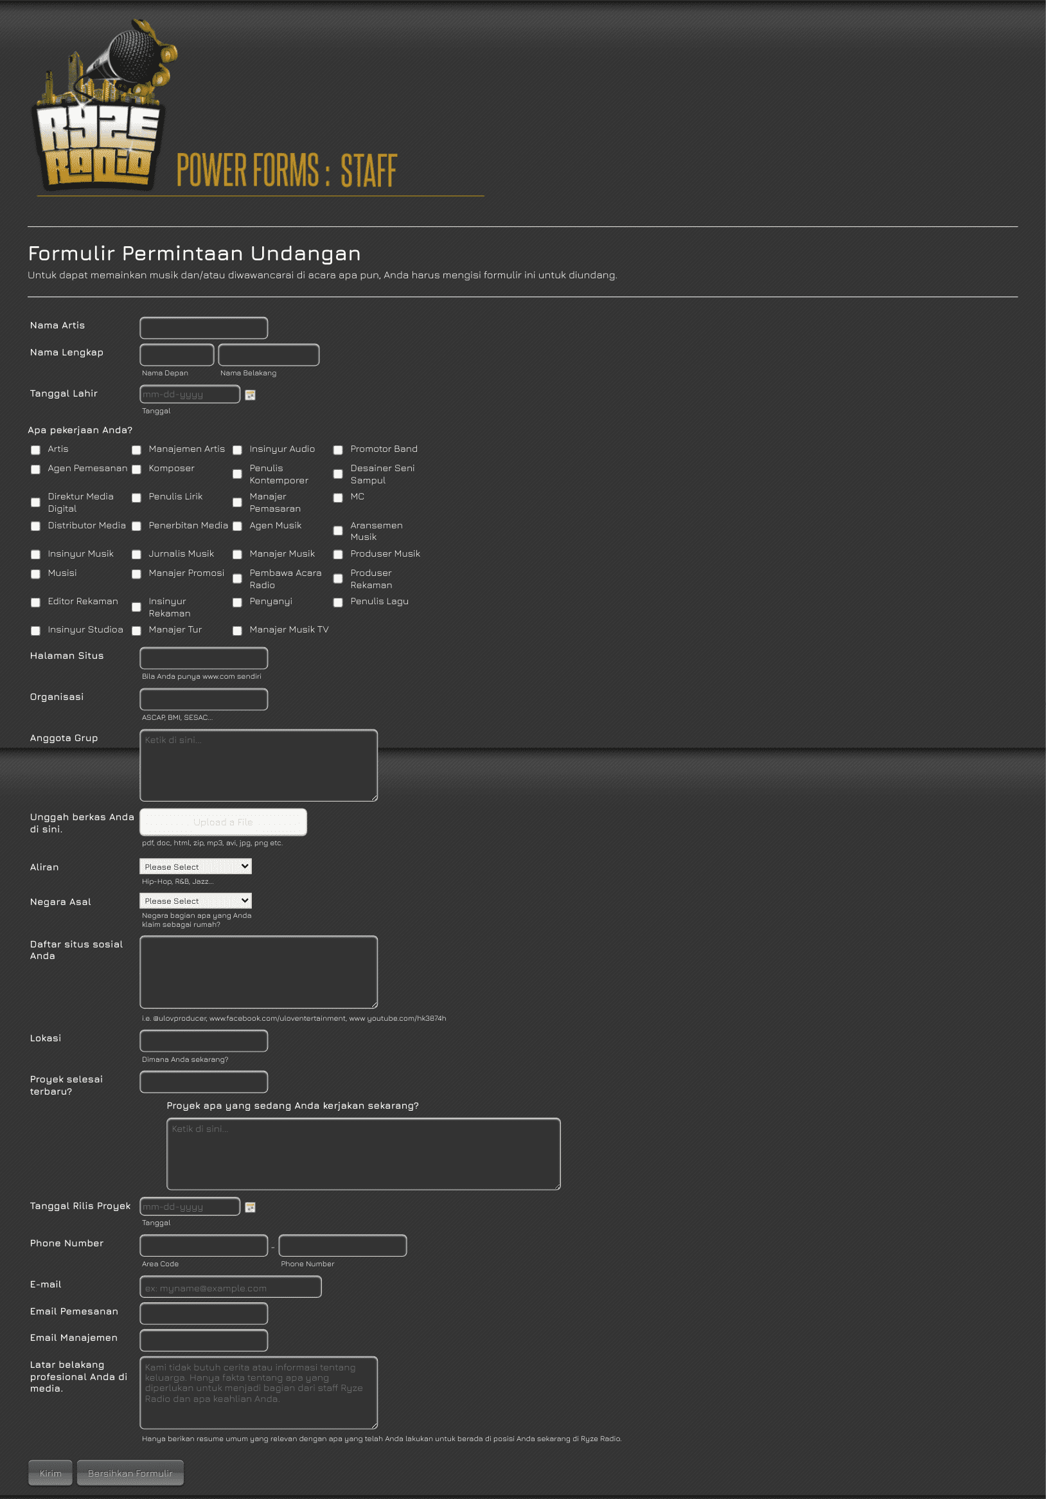Check the Manajer Musik TV option
The height and width of the screenshot is (1499, 1046).
(x=238, y=631)
